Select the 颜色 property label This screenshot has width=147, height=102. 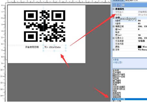(x=117, y=47)
